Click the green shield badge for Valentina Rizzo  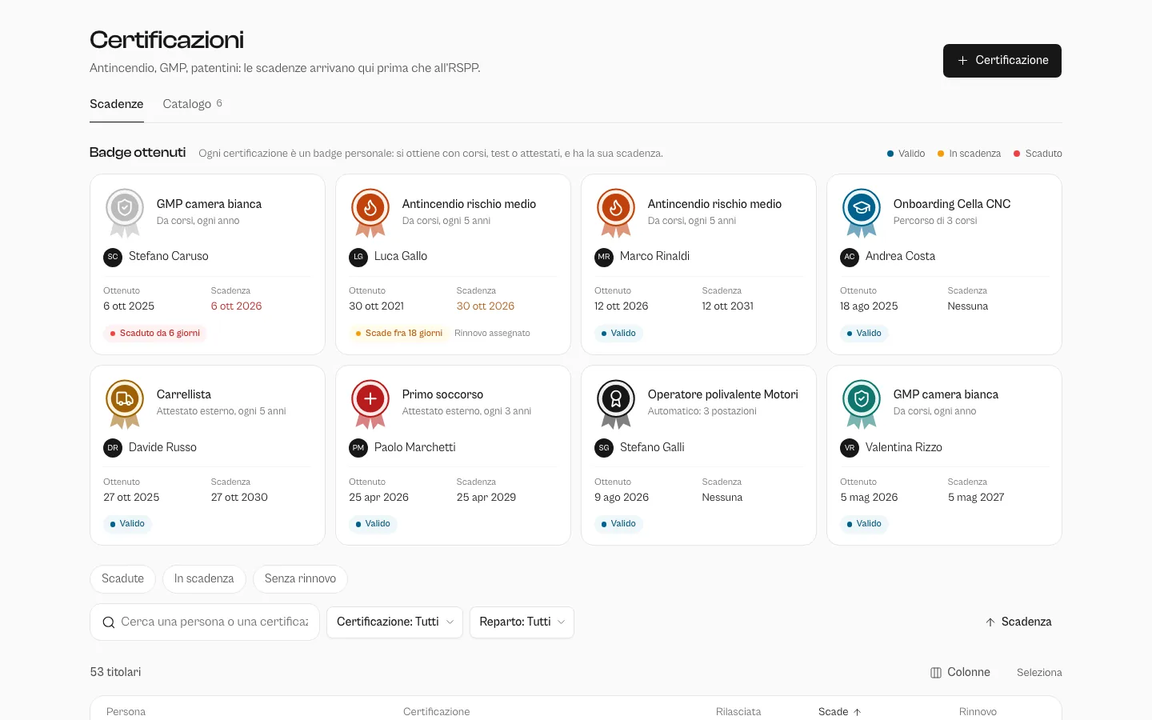(x=862, y=403)
